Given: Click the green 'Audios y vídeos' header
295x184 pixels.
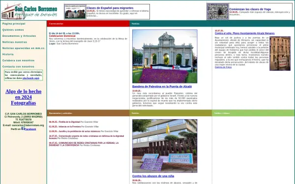Looking at the screenshot, I should (253, 113).
